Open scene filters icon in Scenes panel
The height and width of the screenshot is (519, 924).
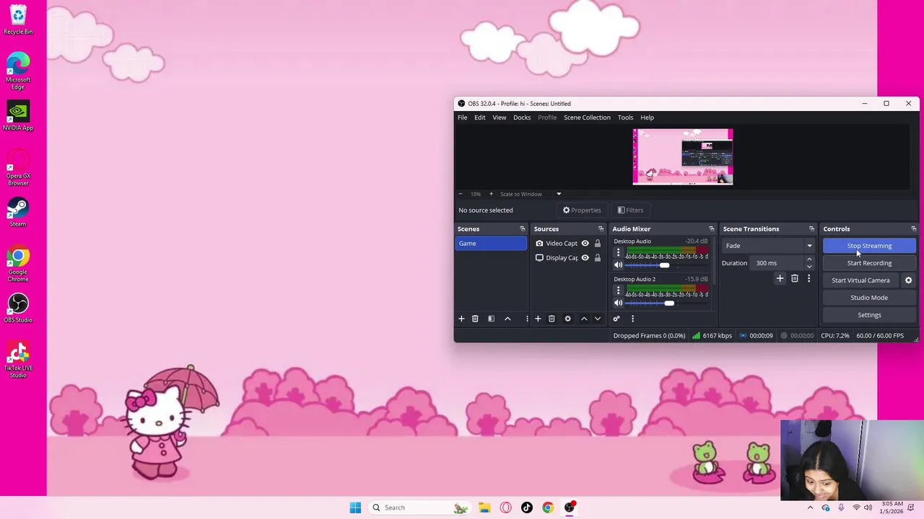tap(491, 319)
